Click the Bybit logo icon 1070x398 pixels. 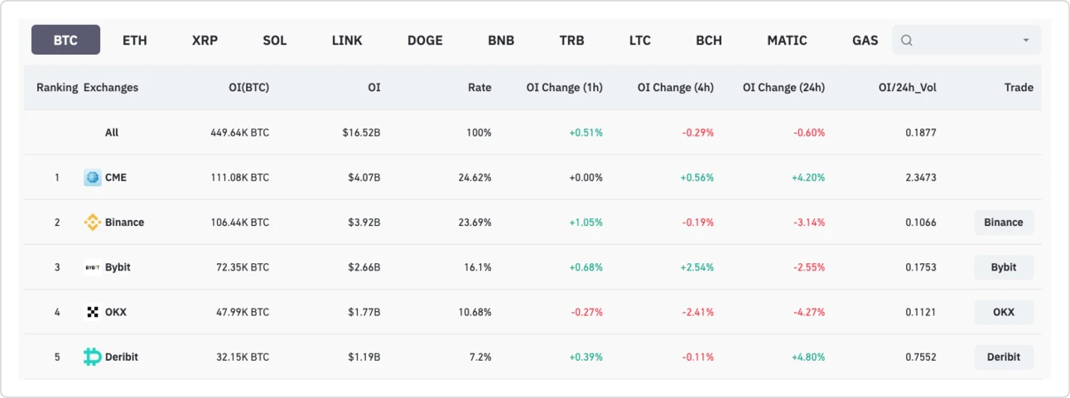coord(93,267)
